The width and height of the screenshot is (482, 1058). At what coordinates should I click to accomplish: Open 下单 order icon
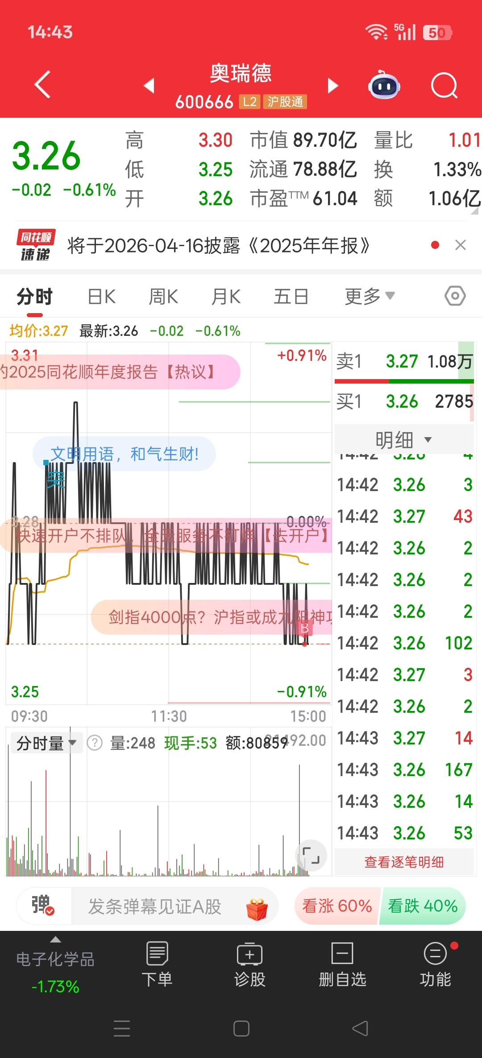point(157,964)
